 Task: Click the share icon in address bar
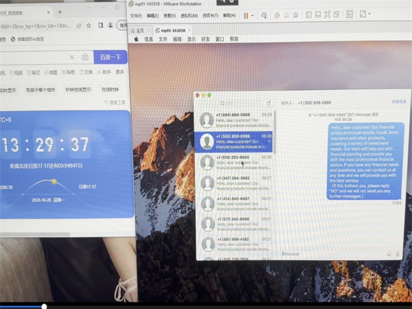79,25
